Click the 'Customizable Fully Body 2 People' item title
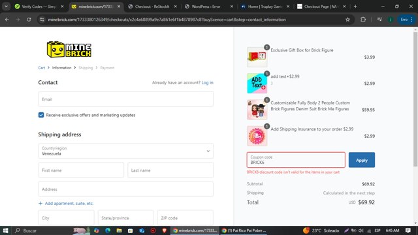418x235 pixels. tap(310, 106)
